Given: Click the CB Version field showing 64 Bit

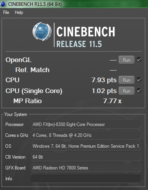Looking at the screenshot, I should tap(86, 157).
